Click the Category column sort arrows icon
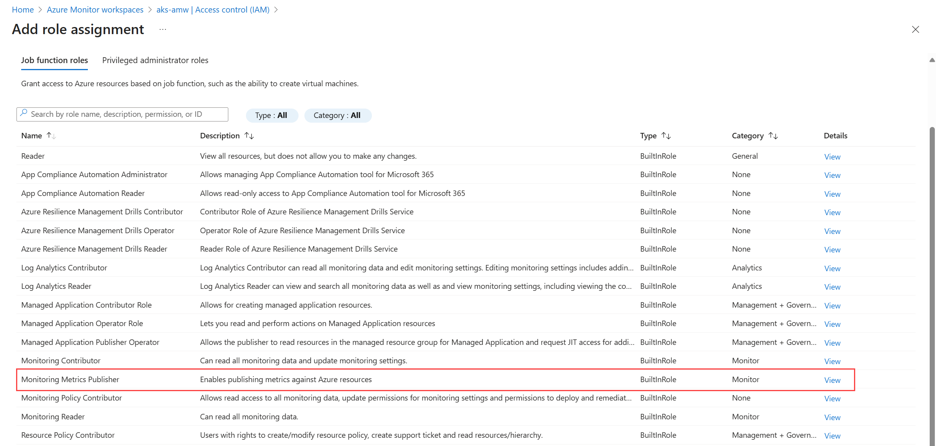 (773, 136)
